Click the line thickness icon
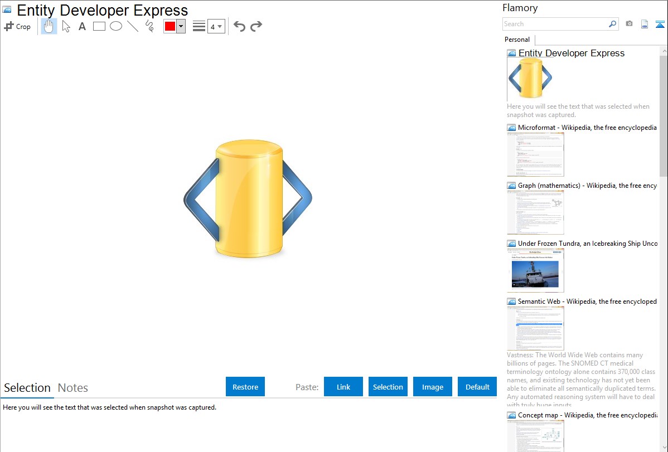 199,26
